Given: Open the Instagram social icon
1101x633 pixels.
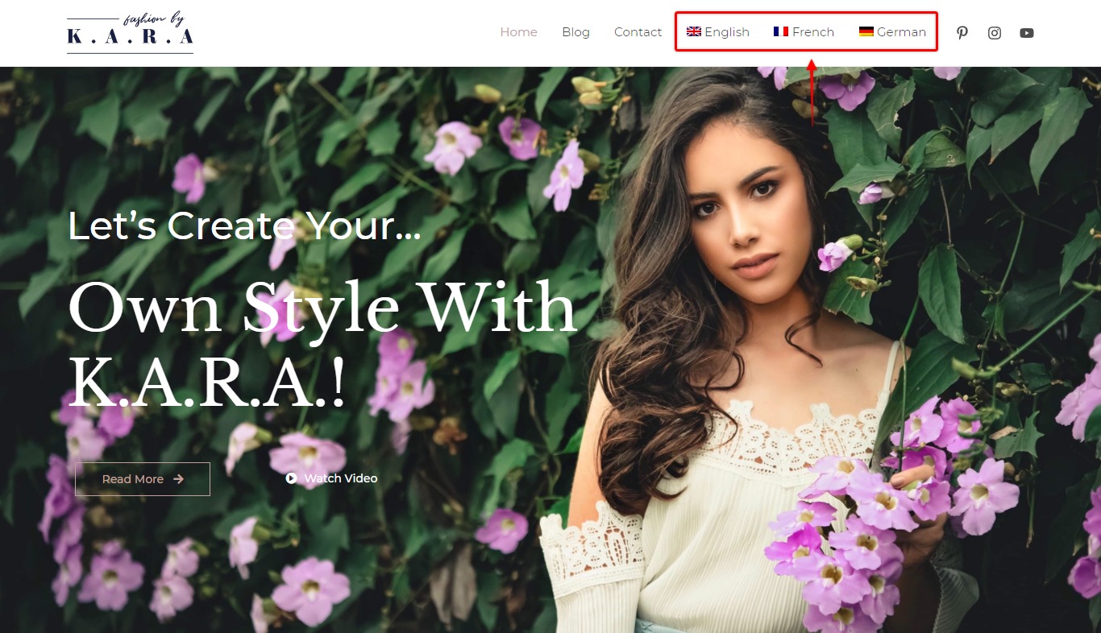Looking at the screenshot, I should click(x=995, y=33).
